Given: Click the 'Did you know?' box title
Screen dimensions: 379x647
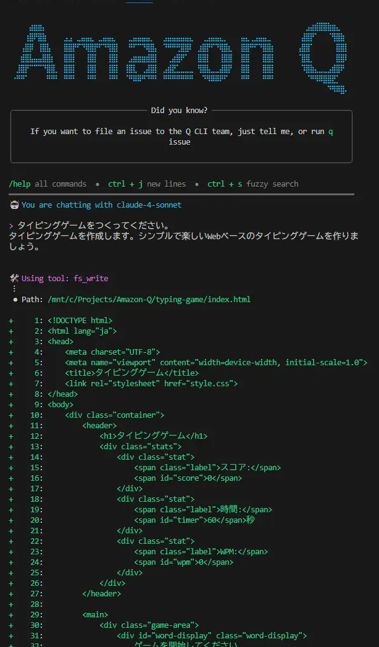Looking at the screenshot, I should tap(179, 110).
